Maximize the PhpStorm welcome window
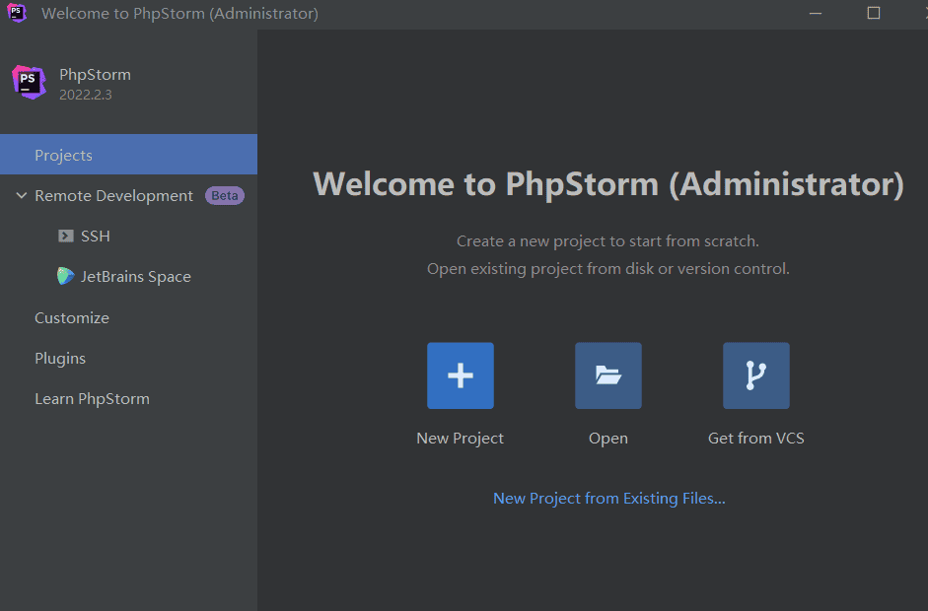 [x=873, y=14]
